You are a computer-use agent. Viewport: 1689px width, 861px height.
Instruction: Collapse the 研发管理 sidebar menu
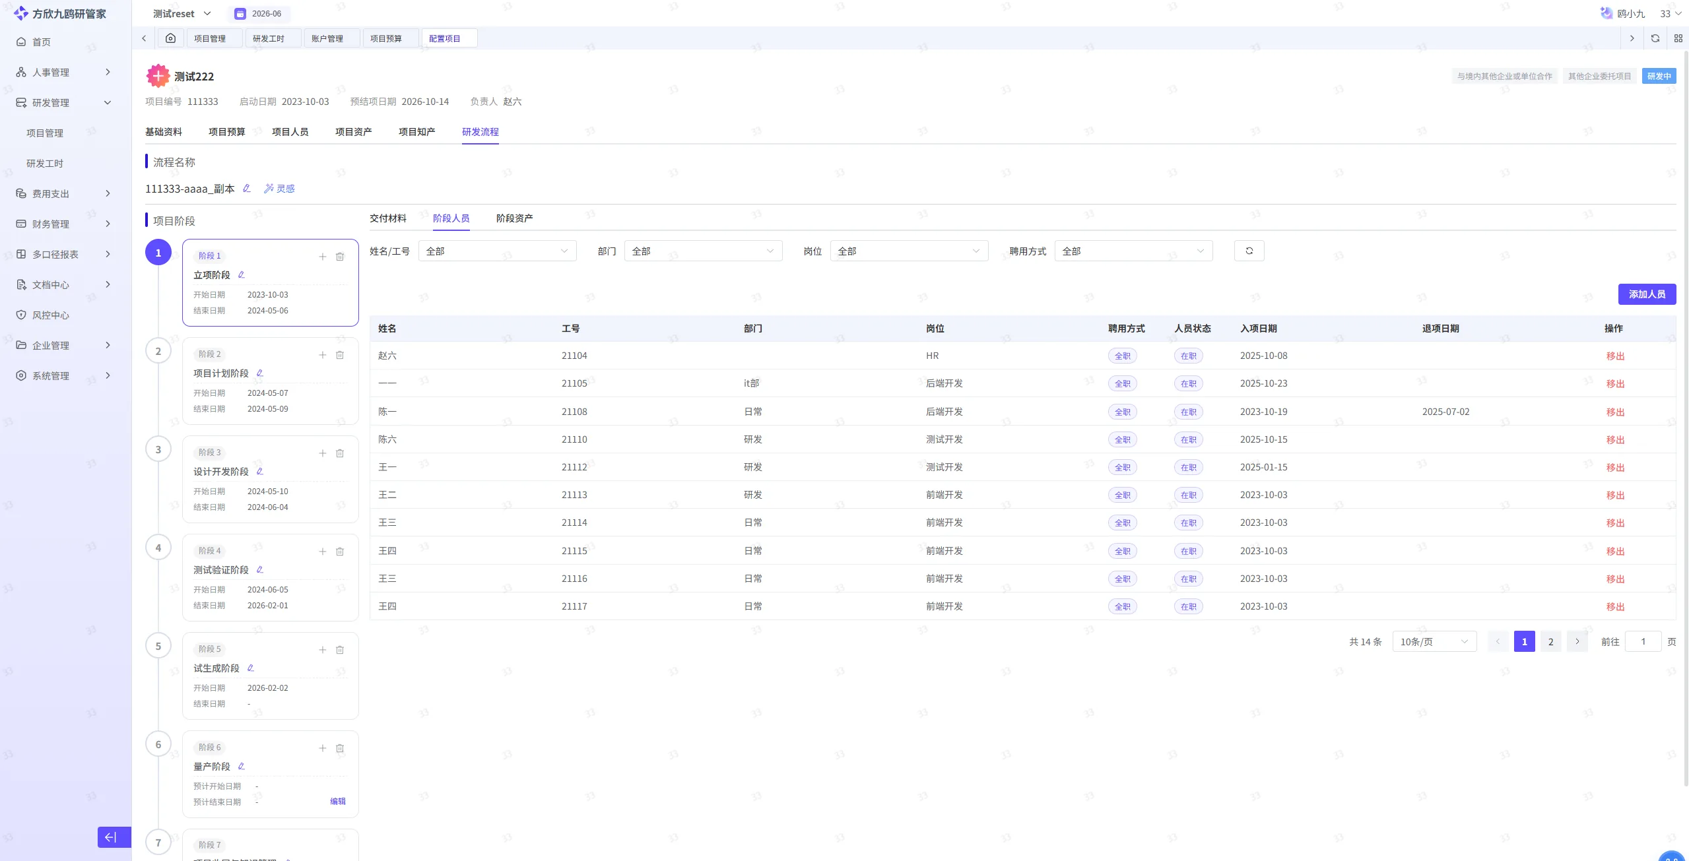coord(64,103)
